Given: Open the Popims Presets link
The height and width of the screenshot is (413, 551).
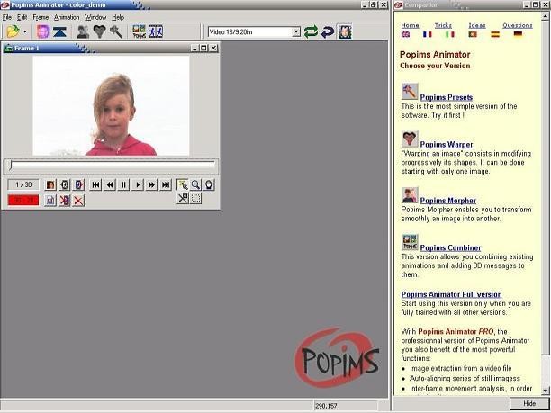Looking at the screenshot, I should pyautogui.click(x=447, y=97).
